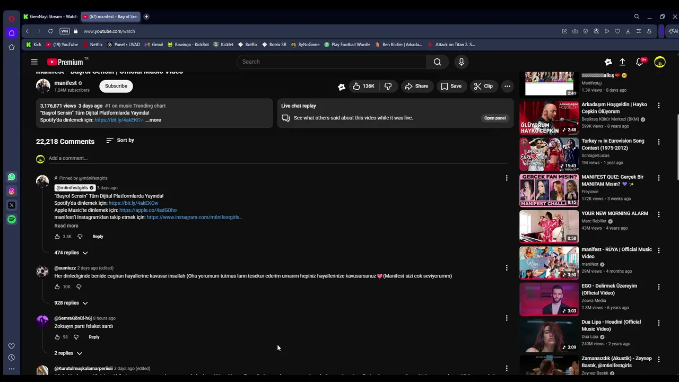Expand 2 replies under @SemraGönül-h6j

68,353
